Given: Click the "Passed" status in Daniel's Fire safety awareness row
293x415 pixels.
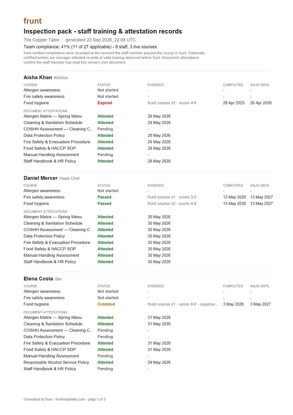Looking at the screenshot, I should 104,197.
